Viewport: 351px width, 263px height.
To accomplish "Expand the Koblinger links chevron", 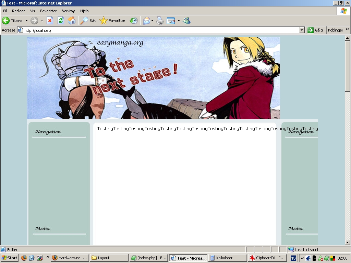I will 348,29.
